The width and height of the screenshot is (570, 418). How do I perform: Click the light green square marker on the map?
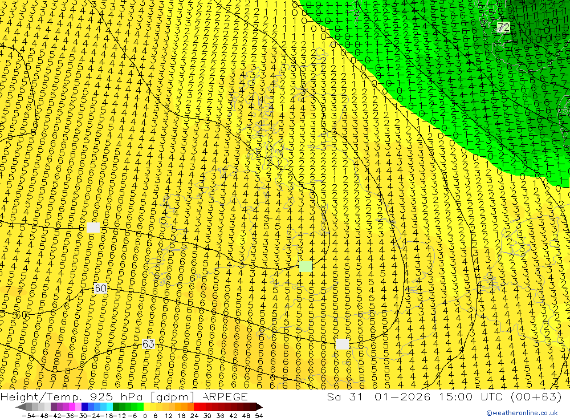click(306, 266)
